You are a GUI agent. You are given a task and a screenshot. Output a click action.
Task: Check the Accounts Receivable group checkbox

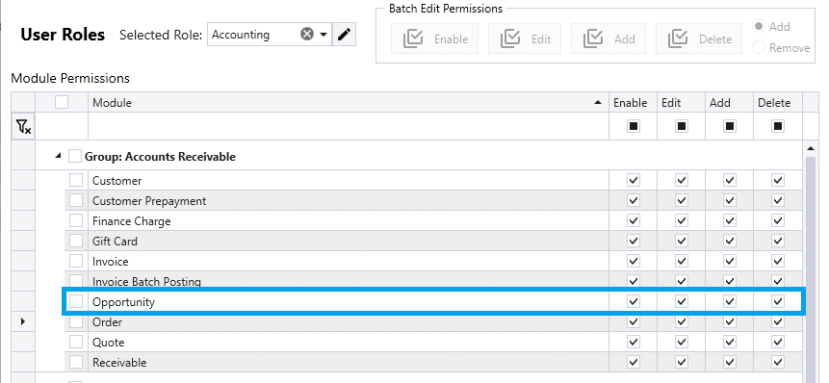(x=75, y=156)
